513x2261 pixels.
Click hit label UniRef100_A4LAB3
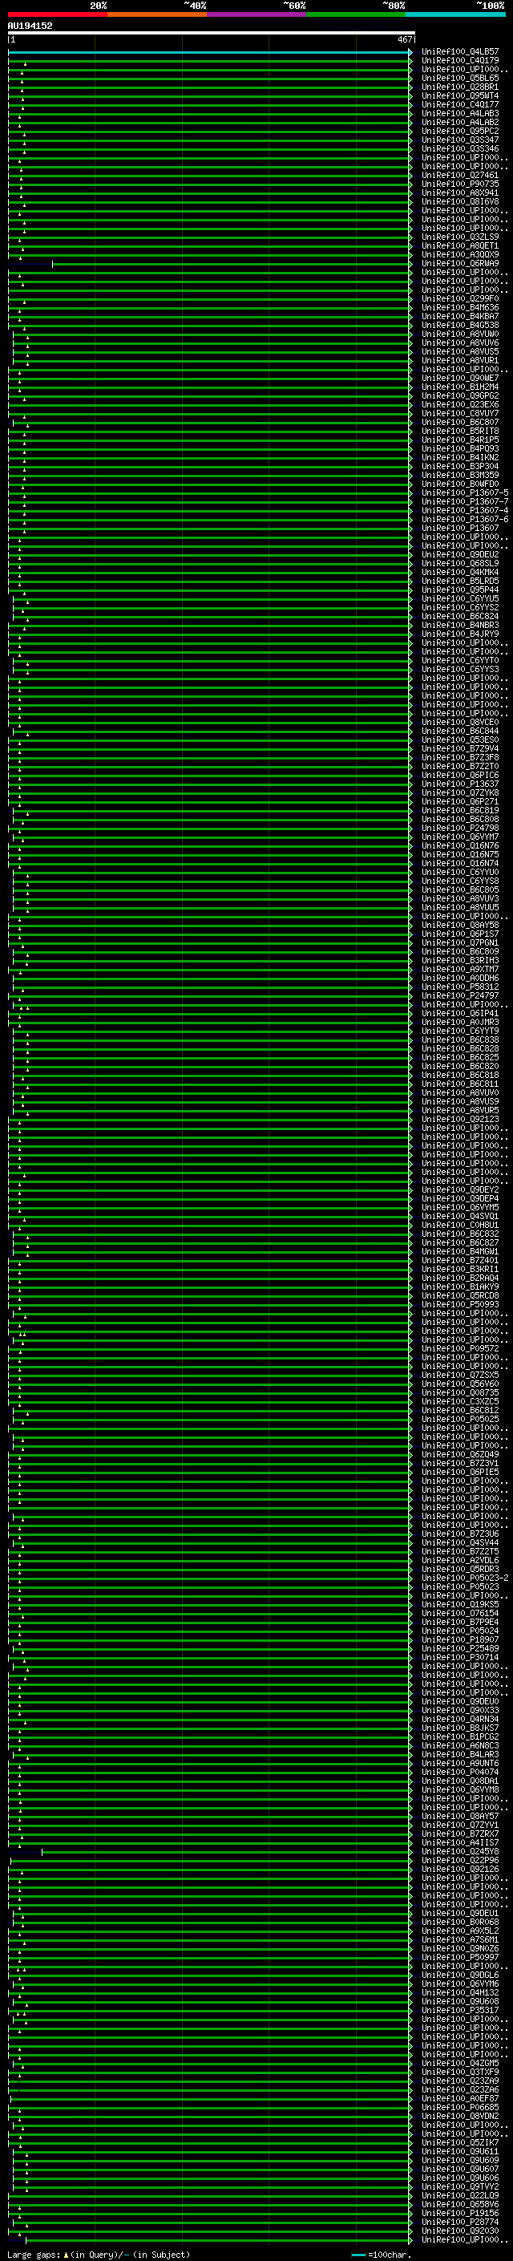pos(459,114)
